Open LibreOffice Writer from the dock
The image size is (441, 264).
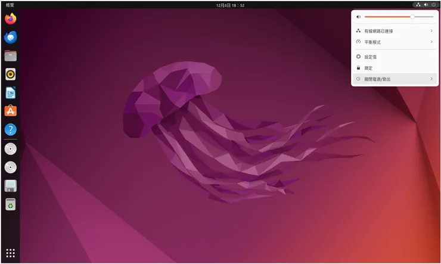click(10, 93)
